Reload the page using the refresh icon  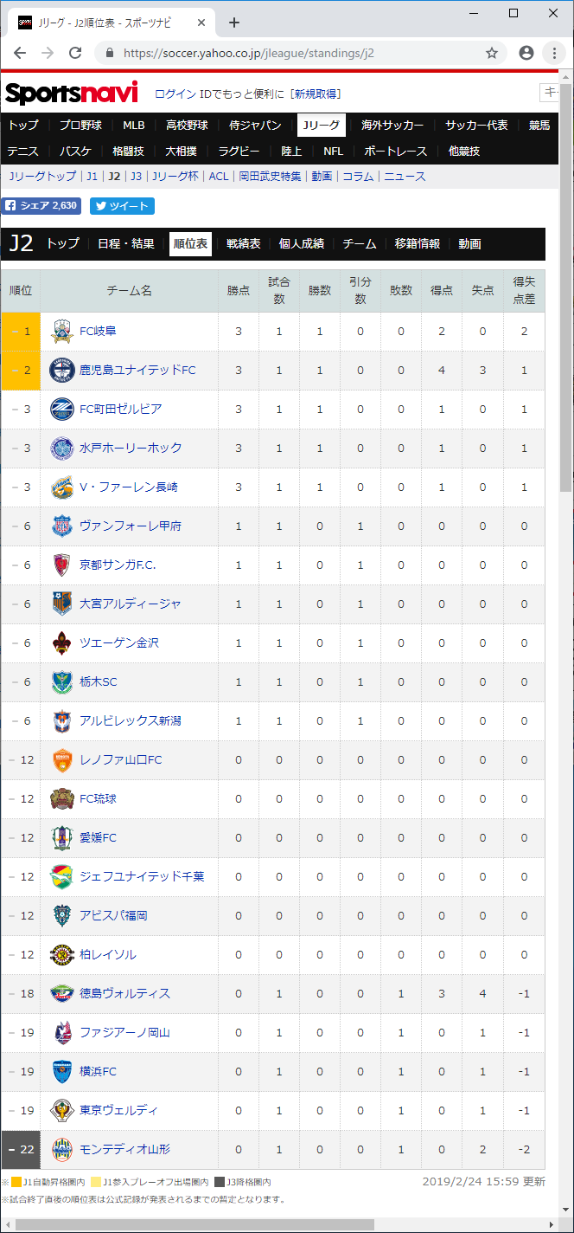point(75,53)
